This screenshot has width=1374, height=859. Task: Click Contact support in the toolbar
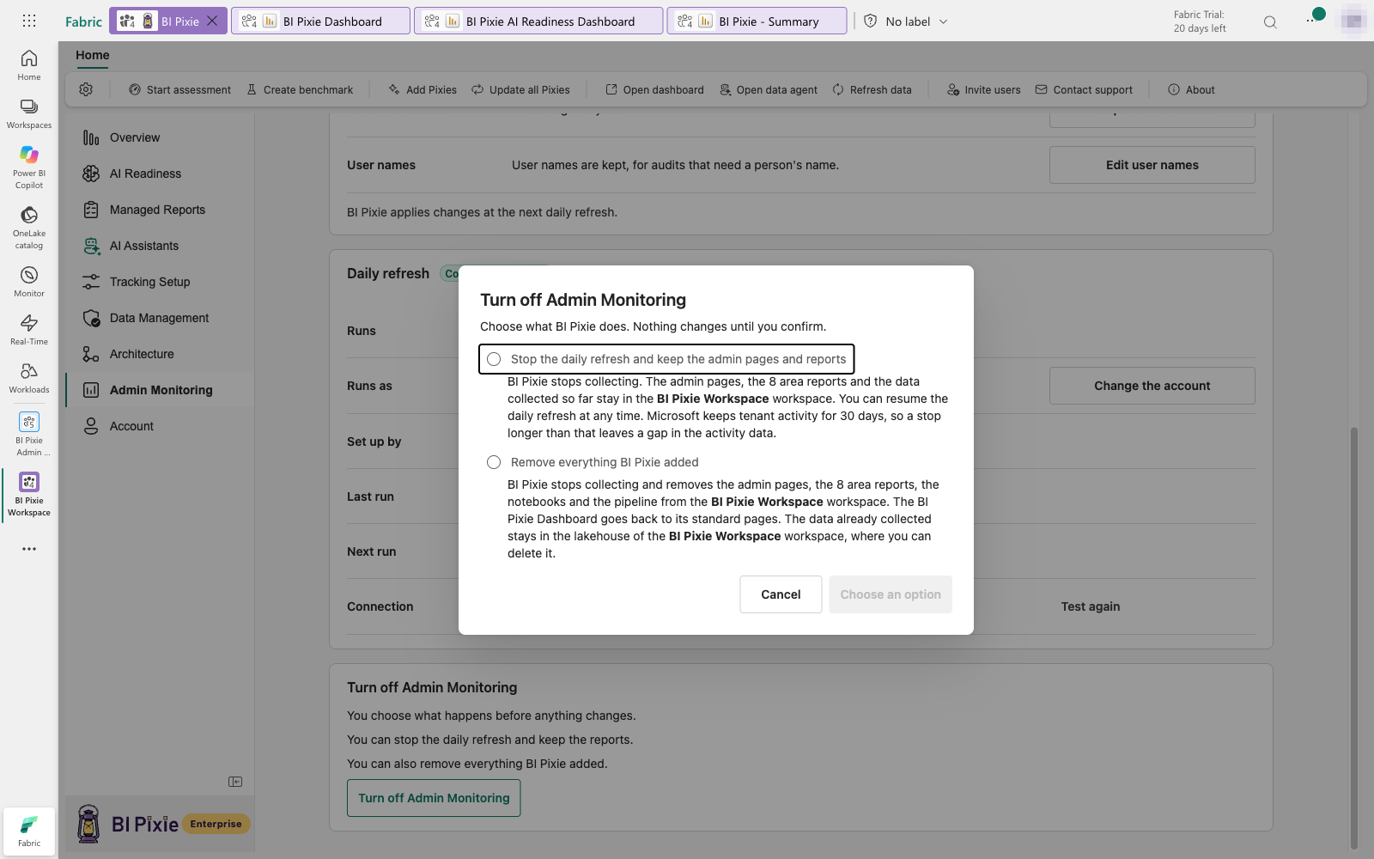click(1084, 89)
